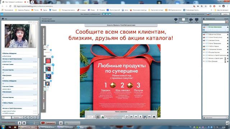Click the presenter webcam video thumbnail
The width and height of the screenshot is (230, 129).
[x=20, y=36]
